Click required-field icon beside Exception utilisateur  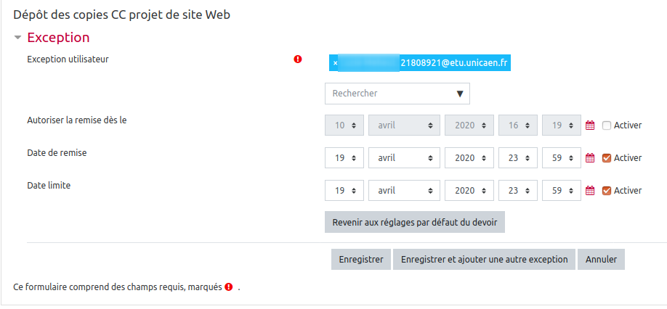[298, 59]
